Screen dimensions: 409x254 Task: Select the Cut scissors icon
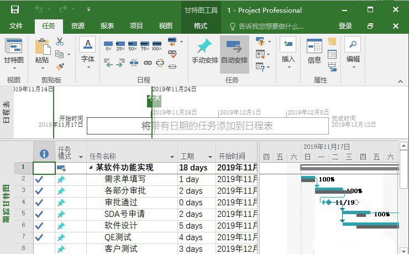[x=60, y=42]
